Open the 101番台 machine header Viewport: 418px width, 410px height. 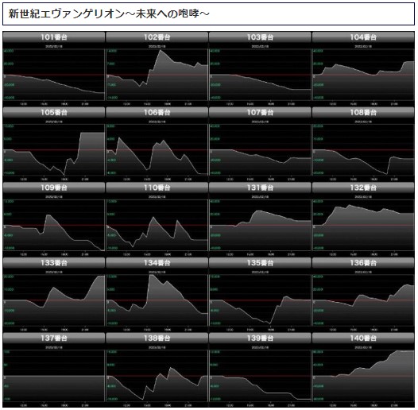pos(54,37)
